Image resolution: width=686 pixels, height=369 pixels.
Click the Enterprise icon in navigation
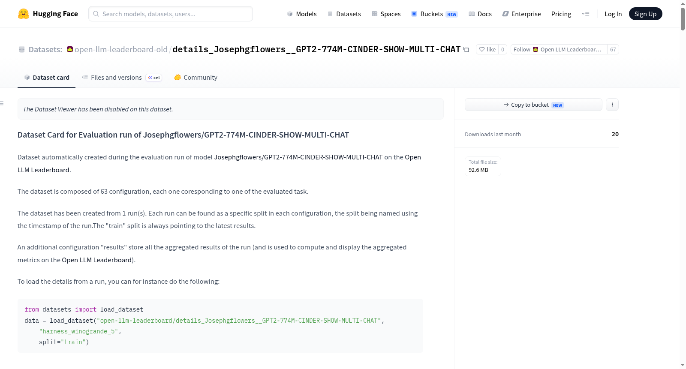505,14
